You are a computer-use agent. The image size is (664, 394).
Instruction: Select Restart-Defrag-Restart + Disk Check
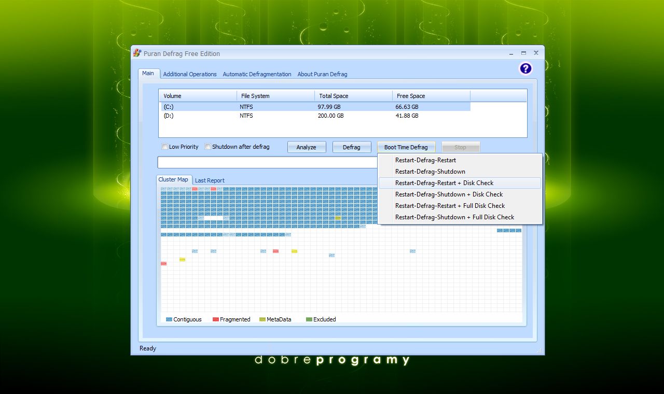click(x=460, y=183)
